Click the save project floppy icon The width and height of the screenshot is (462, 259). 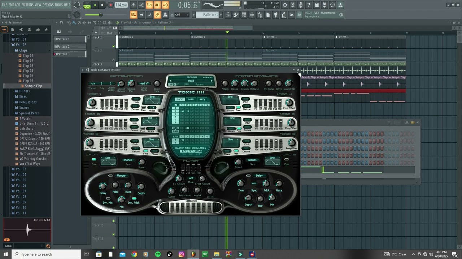point(317,5)
